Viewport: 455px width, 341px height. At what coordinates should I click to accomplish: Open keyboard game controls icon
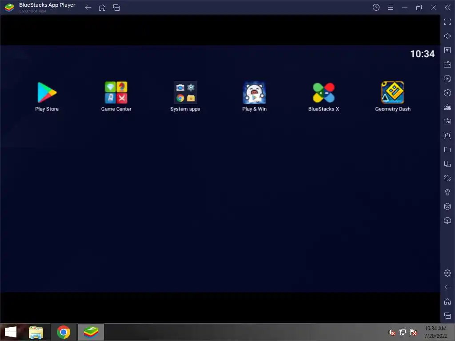pyautogui.click(x=447, y=64)
